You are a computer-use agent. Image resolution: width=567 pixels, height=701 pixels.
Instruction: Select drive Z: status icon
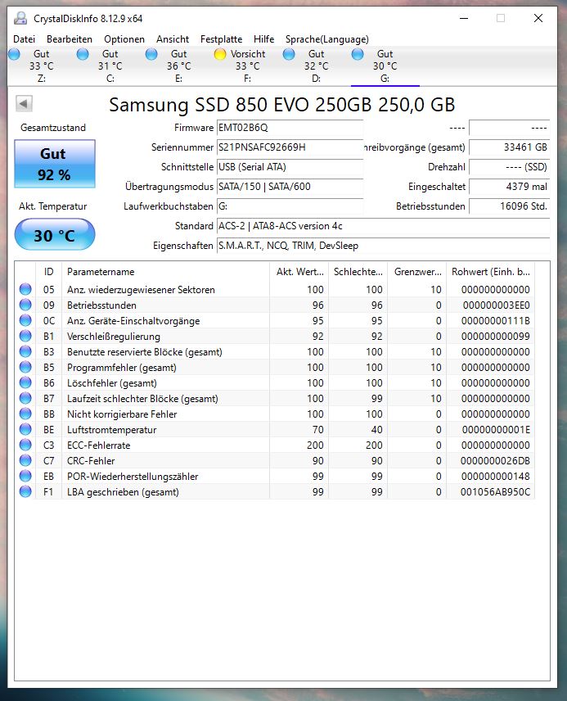click(14, 54)
